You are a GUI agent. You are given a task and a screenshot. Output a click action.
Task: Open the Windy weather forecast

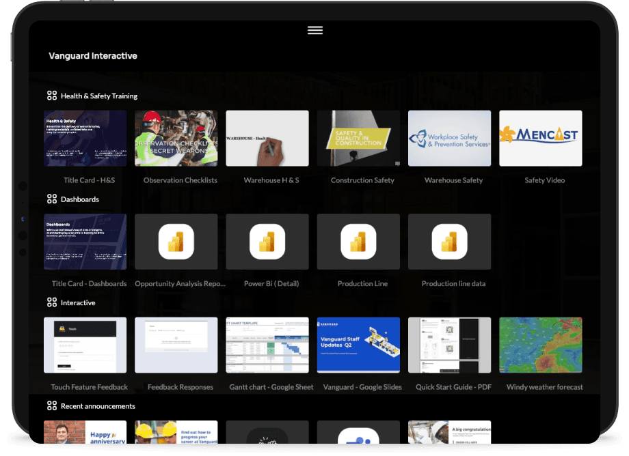pos(540,345)
